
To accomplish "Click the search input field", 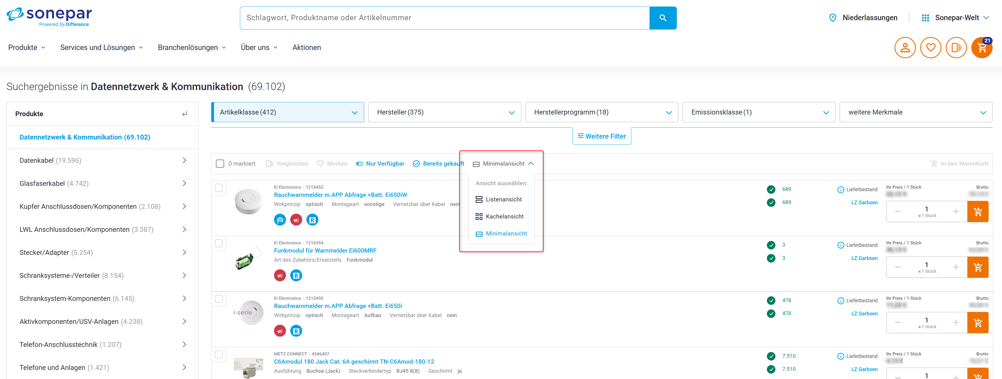I will (445, 18).
